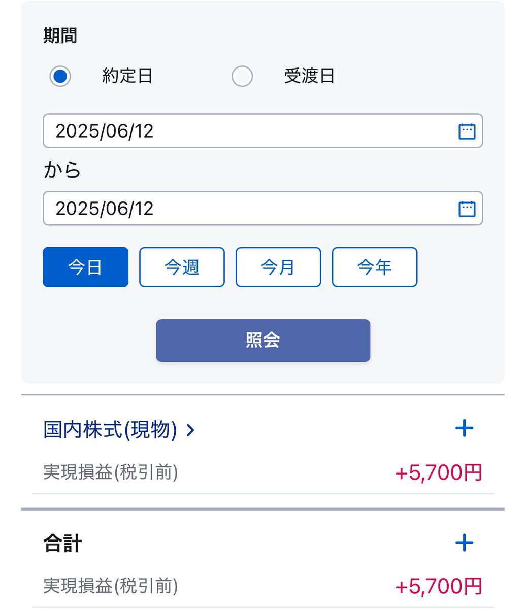The width and height of the screenshot is (526, 609).
Task: Open calendar picker for end date
Action: [x=467, y=209]
